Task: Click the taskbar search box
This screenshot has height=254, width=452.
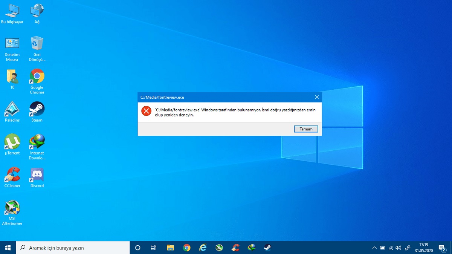Action: (x=73, y=248)
